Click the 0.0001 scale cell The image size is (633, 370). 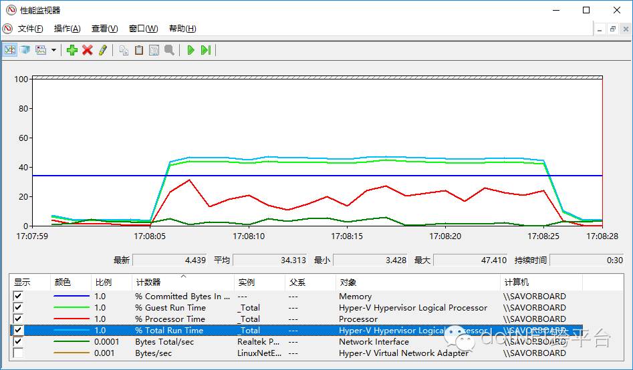point(106,342)
